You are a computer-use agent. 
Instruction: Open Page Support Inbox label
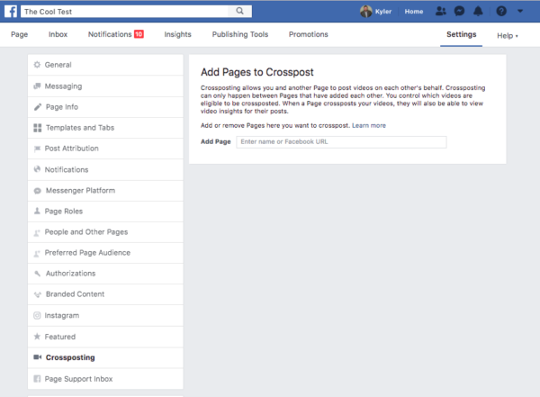[x=78, y=379]
